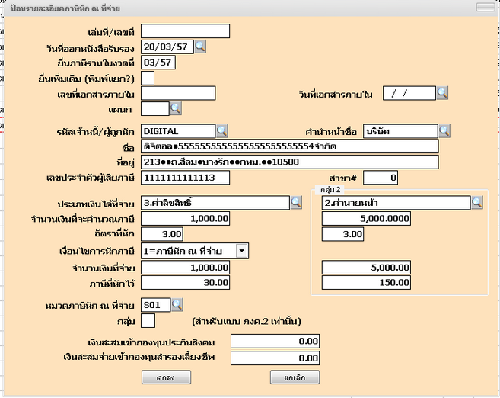The height and width of the screenshot is (398, 500).
Task: Click deduction rate field 3.00 on left
Action: click(162, 234)
